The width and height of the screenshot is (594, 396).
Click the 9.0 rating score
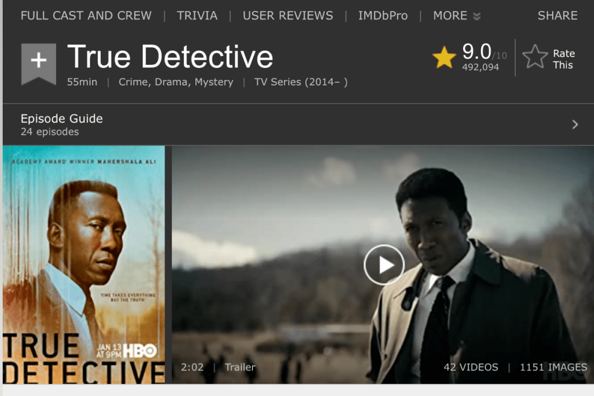tap(476, 52)
